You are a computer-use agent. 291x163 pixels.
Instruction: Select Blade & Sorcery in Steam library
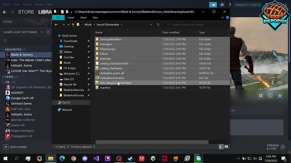[x=26, y=55]
